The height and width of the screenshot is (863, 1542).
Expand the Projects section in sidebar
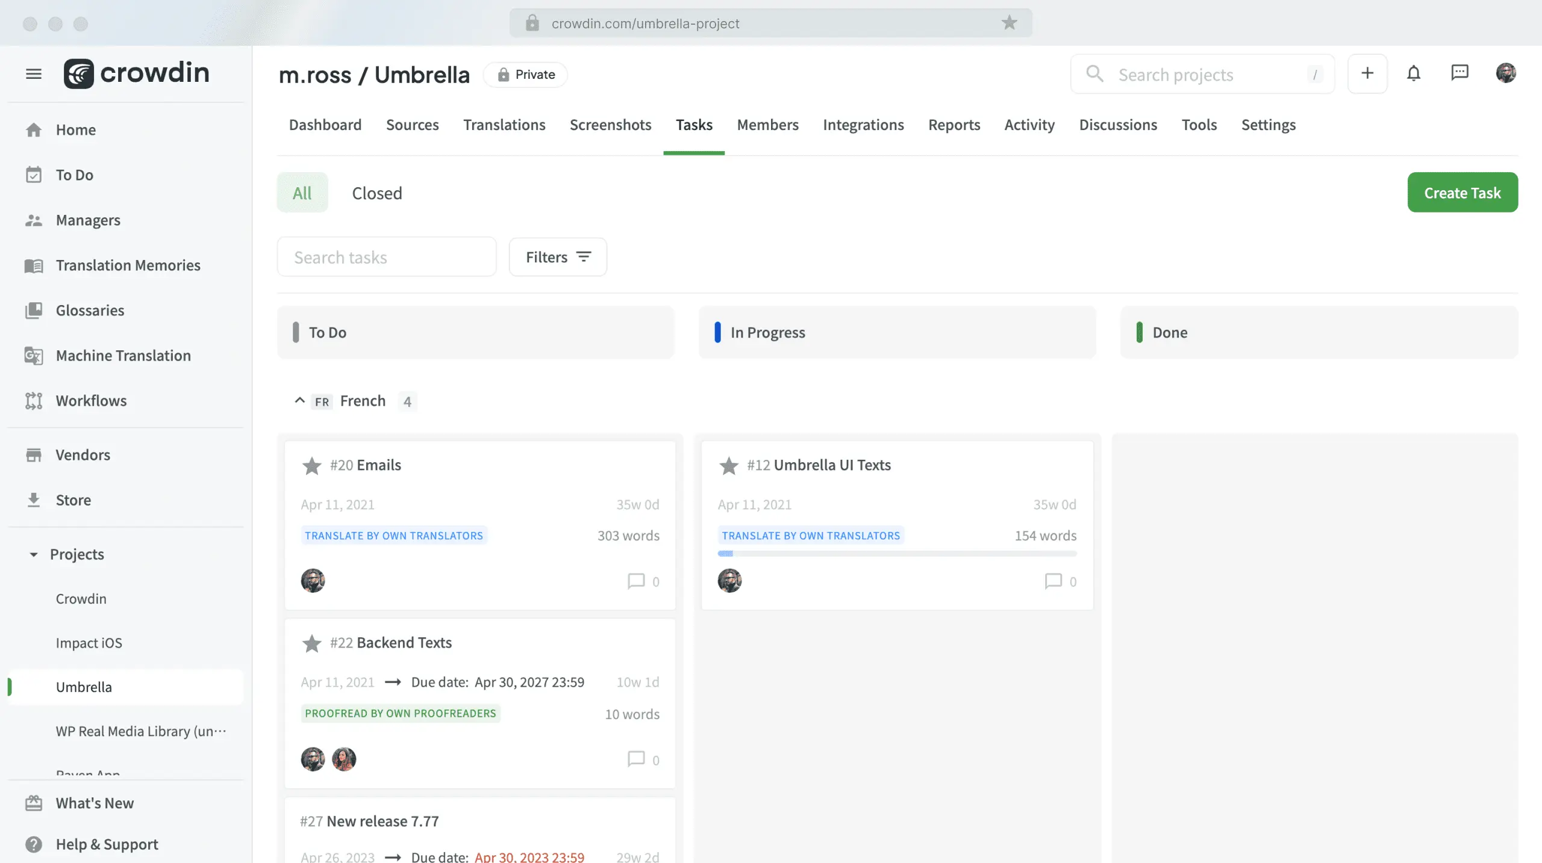click(x=32, y=553)
